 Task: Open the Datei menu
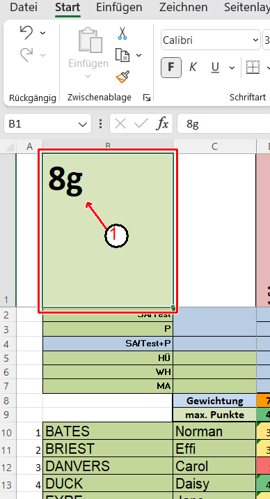coord(24,7)
